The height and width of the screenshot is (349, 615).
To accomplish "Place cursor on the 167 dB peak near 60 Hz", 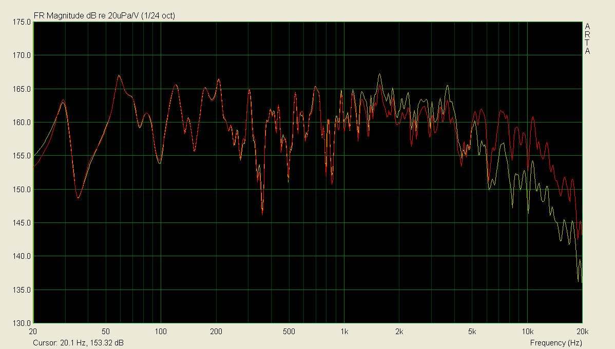I will coord(119,75).
